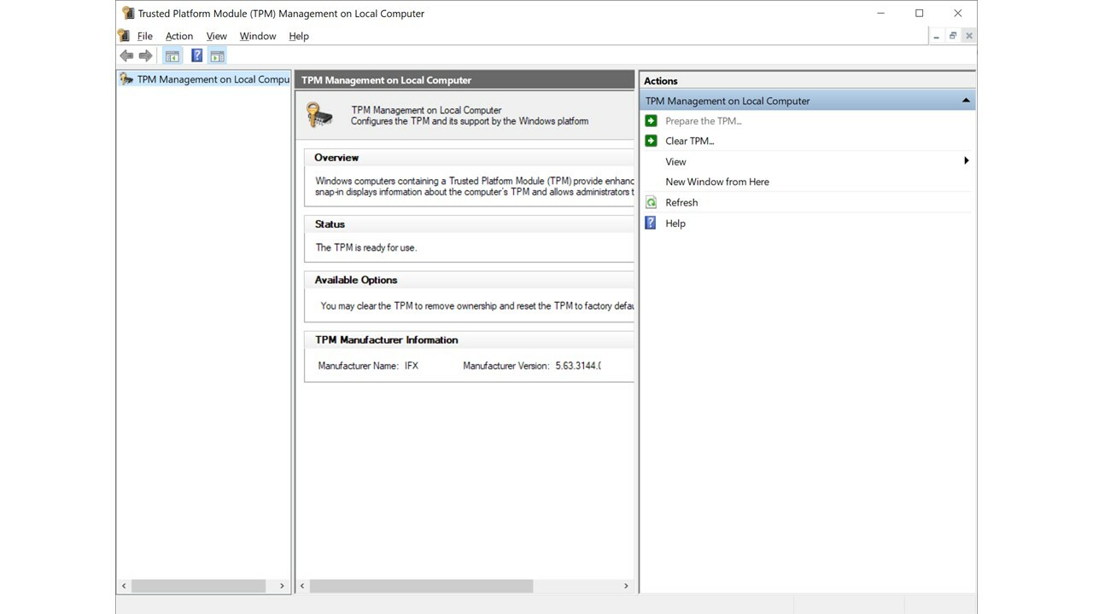Collapse TPM Management actions section arrow
1093x614 pixels.
pos(966,101)
